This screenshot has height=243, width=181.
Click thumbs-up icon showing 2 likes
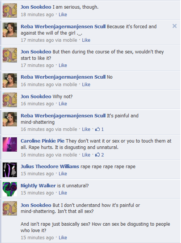point(97,155)
